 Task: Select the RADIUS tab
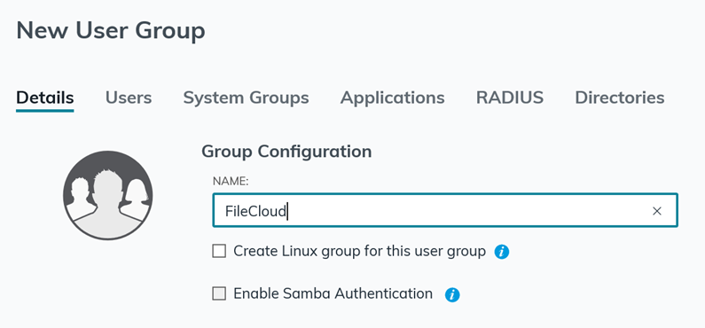tap(510, 98)
